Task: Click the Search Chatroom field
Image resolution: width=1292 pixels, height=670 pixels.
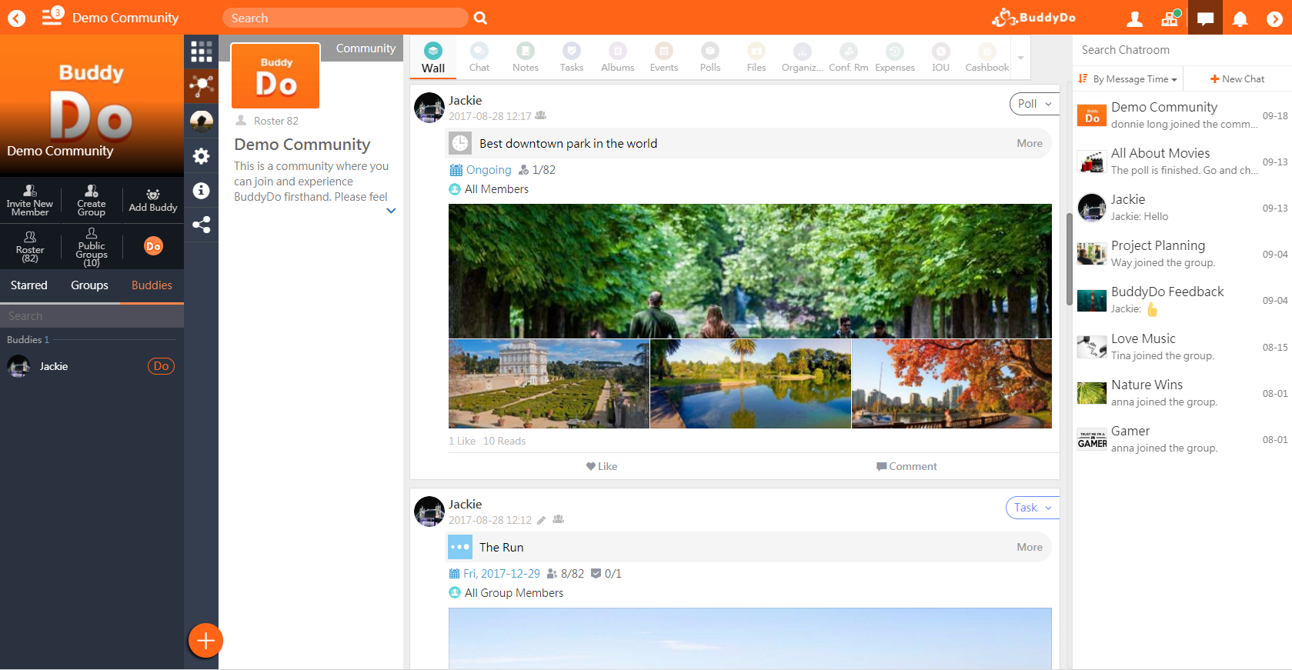Action: (x=1181, y=50)
